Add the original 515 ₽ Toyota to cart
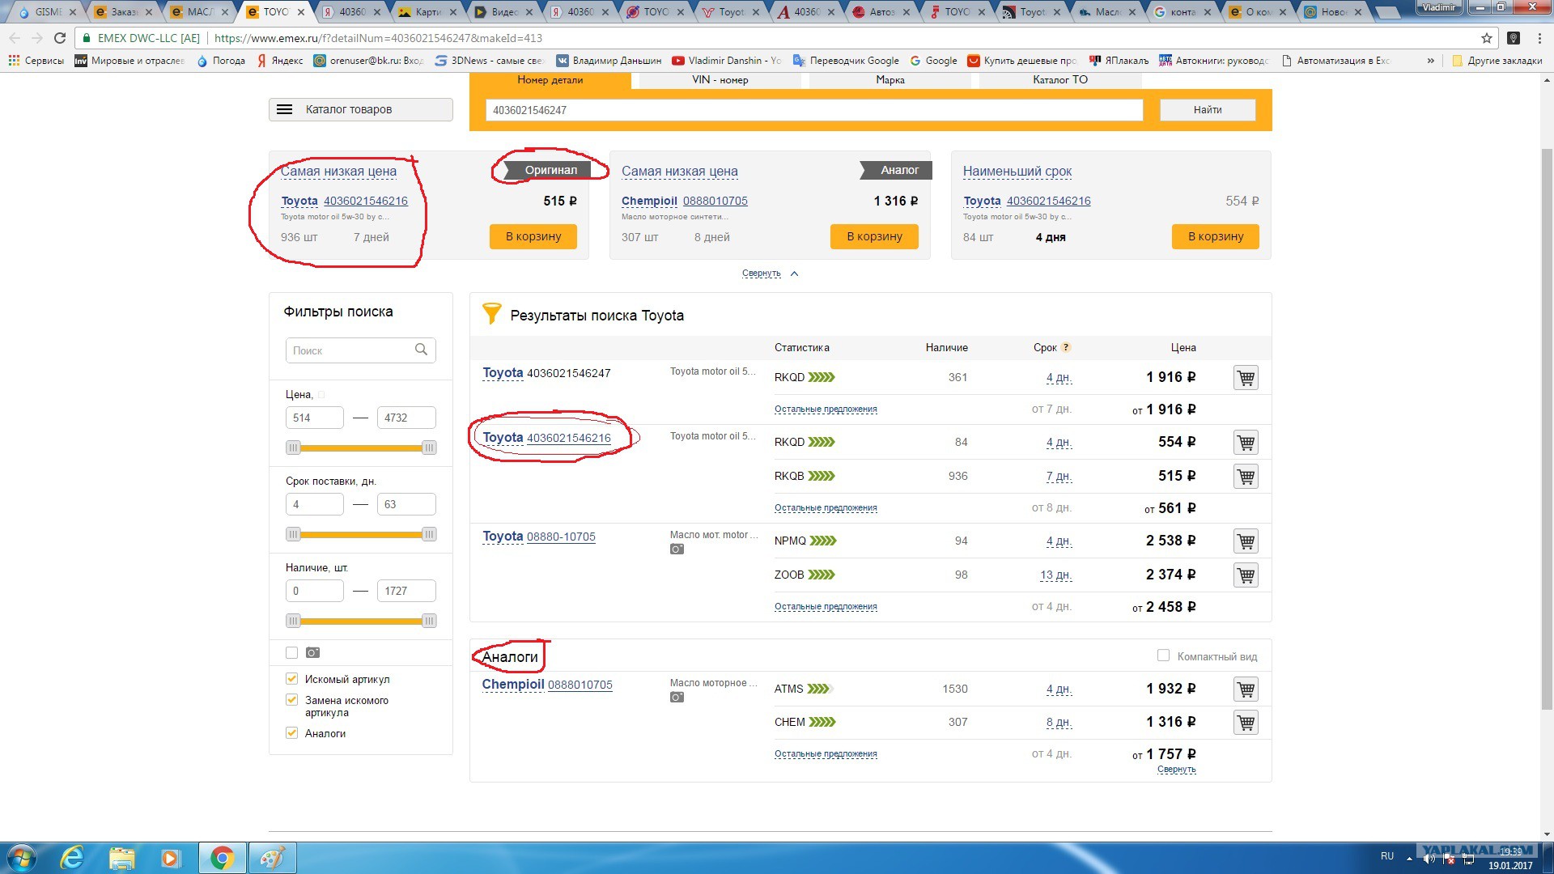Image resolution: width=1554 pixels, height=874 pixels. (533, 236)
